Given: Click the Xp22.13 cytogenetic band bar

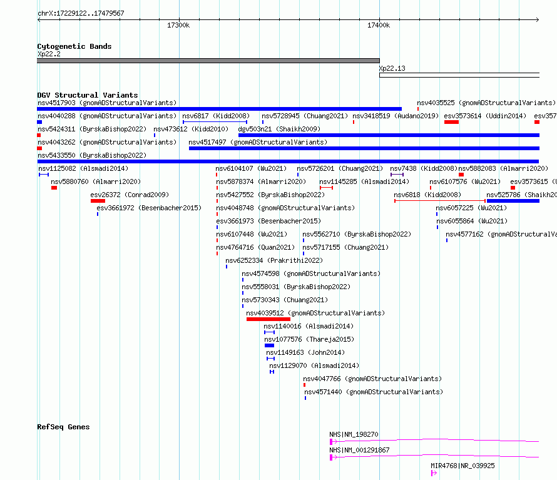Looking at the screenshot, I should click(x=459, y=75).
